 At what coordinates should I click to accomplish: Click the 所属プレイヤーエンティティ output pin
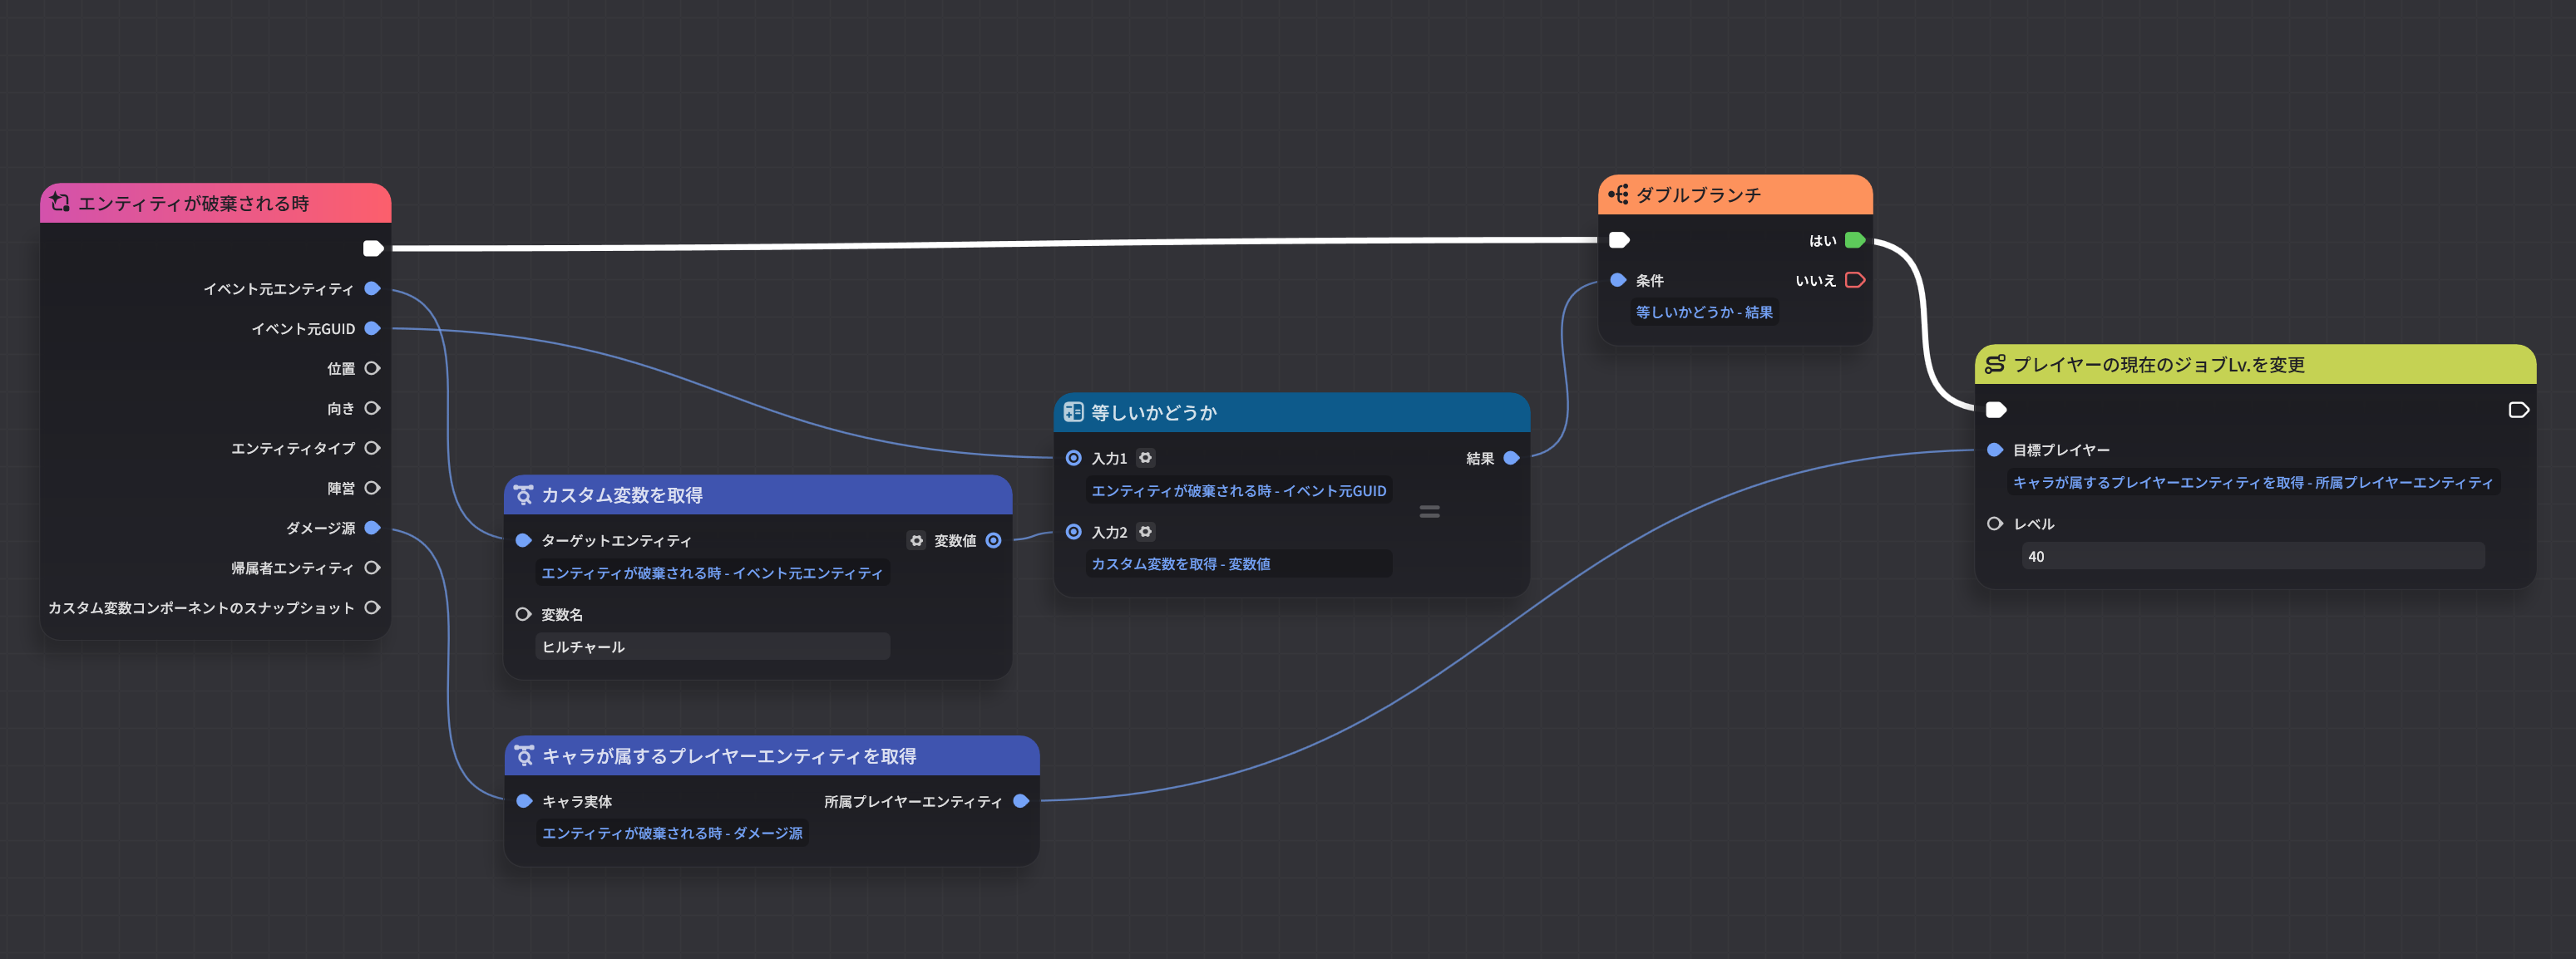tap(1021, 800)
